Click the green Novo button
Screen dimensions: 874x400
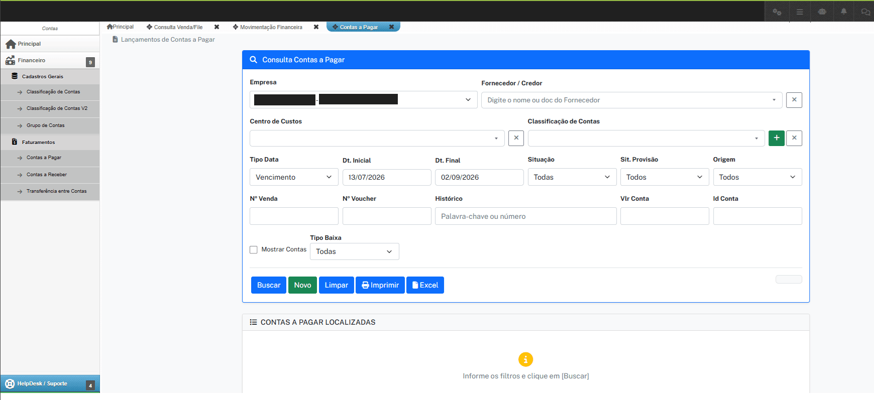302,285
